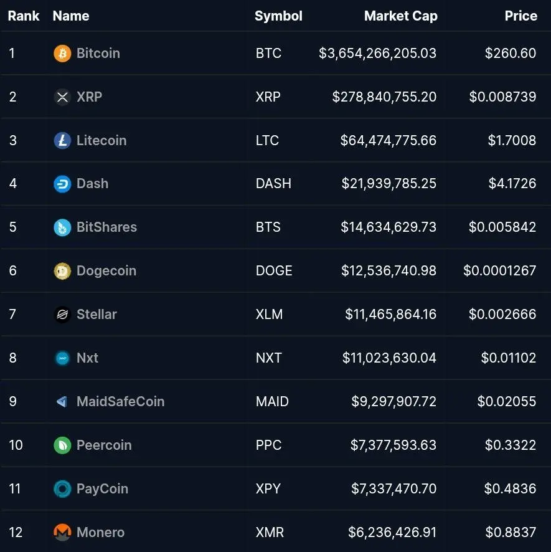Click the Symbol column header
This screenshot has height=552, width=551.
(278, 16)
